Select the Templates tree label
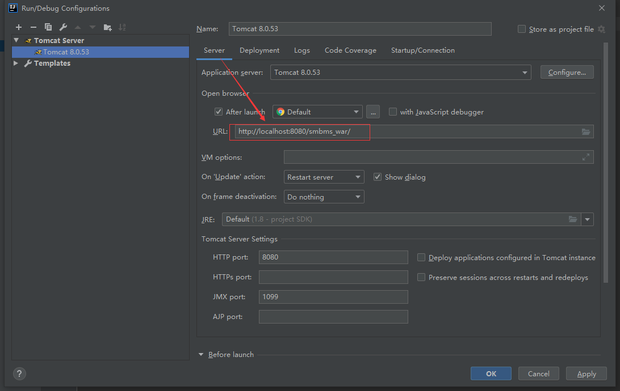 52,63
